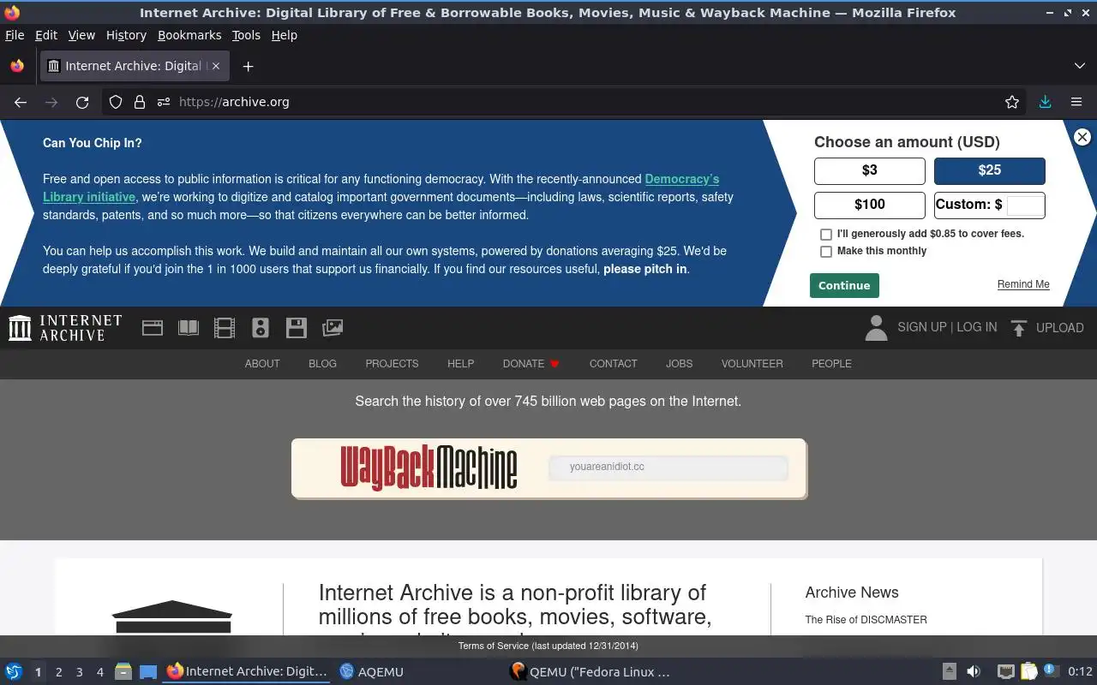Open the JOBS nav link

(680, 364)
